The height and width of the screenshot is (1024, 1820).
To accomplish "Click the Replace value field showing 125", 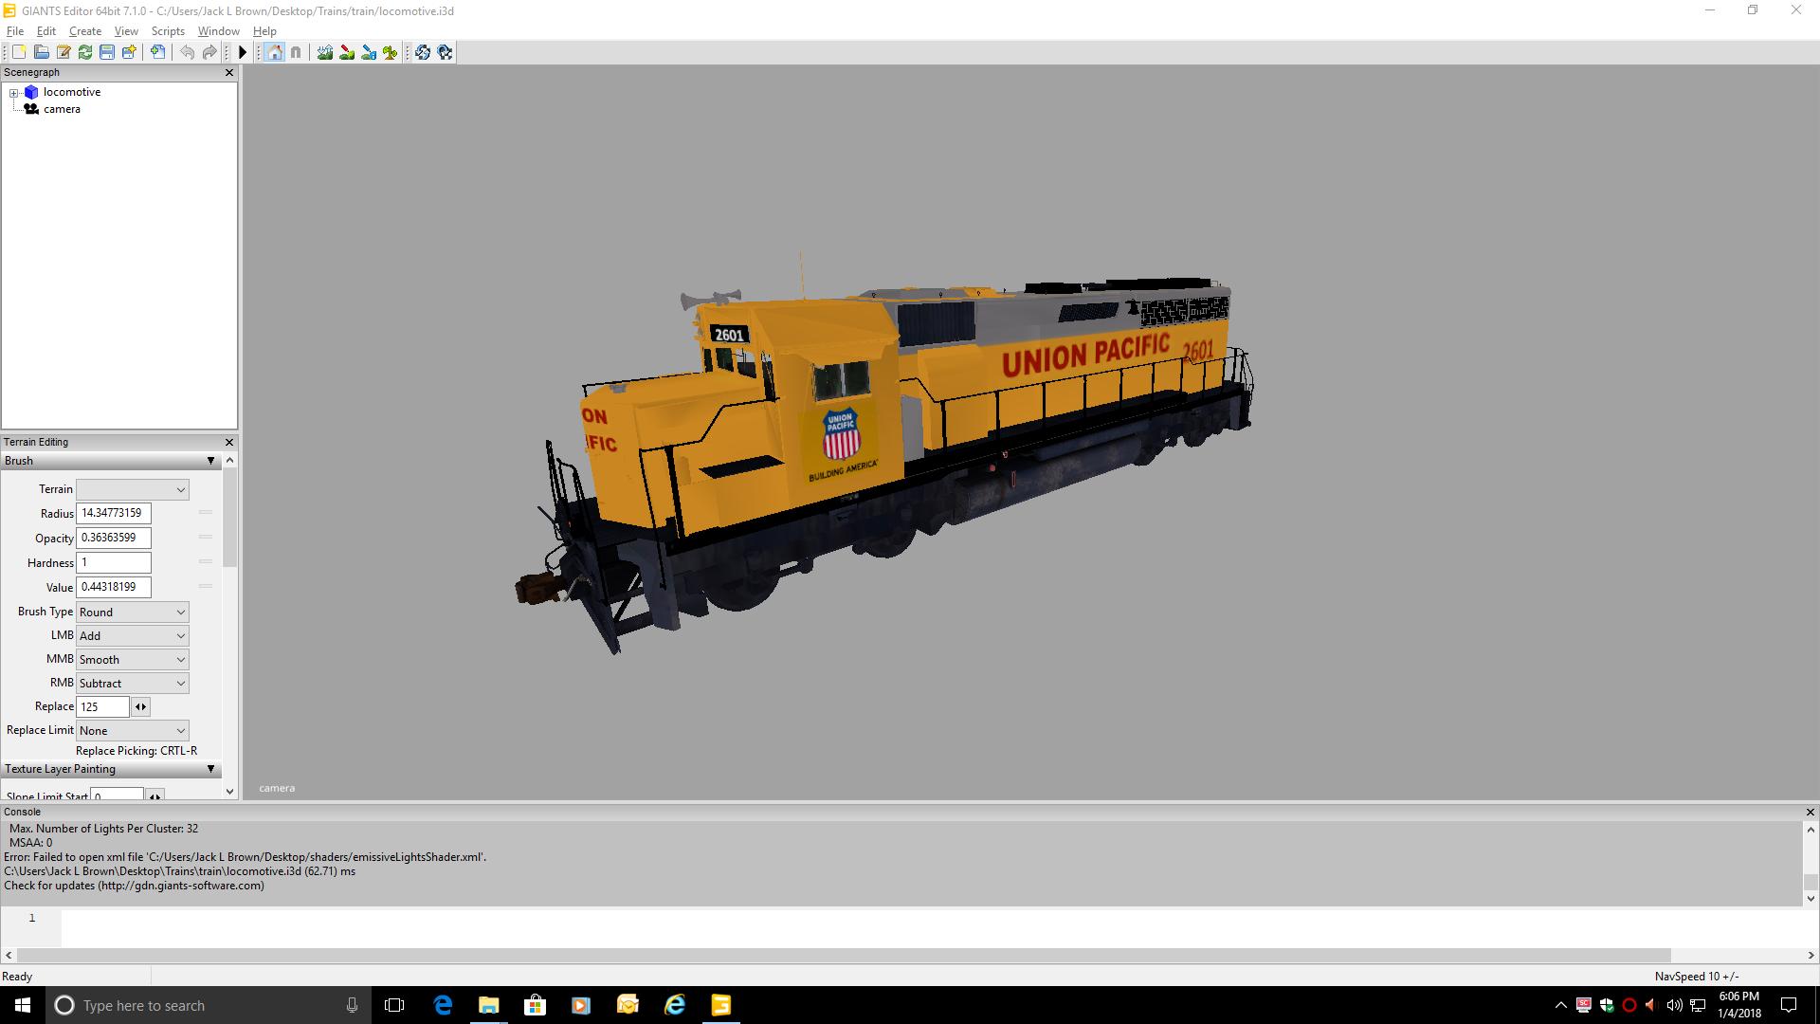I will [102, 707].
